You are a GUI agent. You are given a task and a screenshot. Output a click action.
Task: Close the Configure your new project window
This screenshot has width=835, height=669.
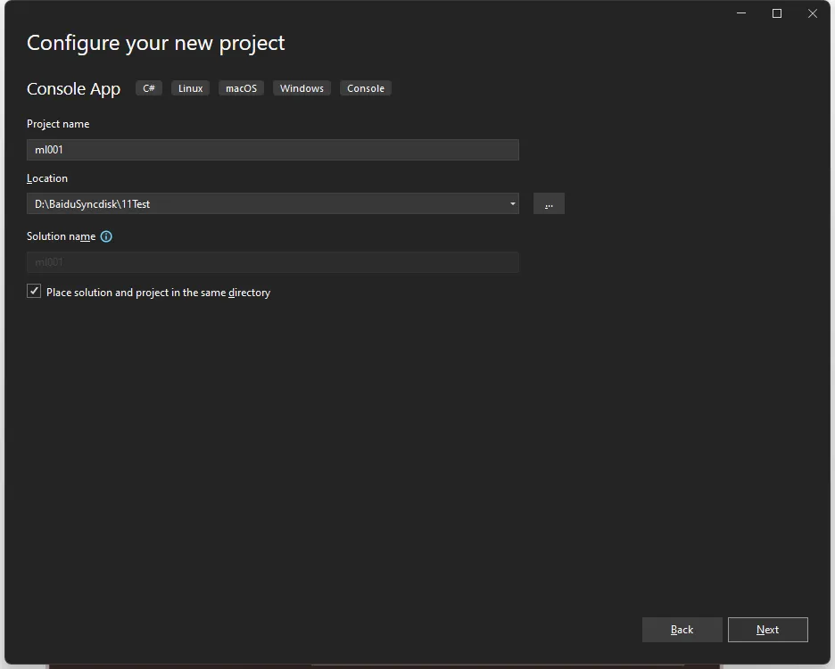coord(812,13)
